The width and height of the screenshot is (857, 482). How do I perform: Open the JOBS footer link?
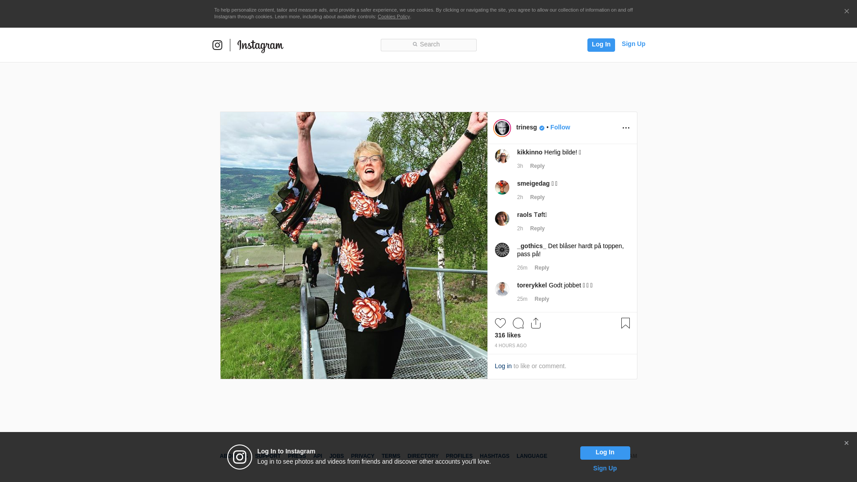[337, 456]
